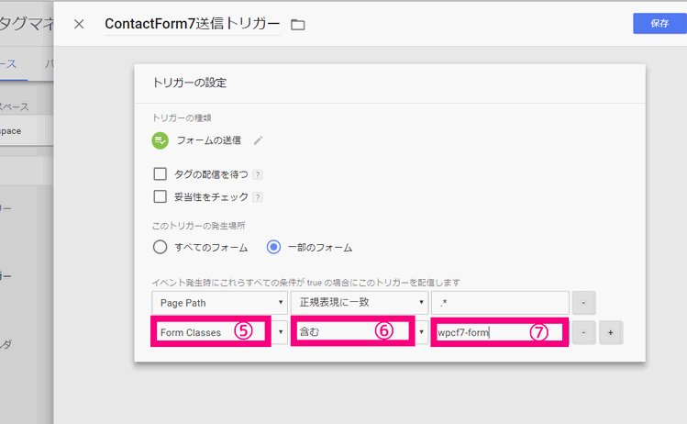Close the trigger editor with X icon
The height and width of the screenshot is (424, 687).
79,24
